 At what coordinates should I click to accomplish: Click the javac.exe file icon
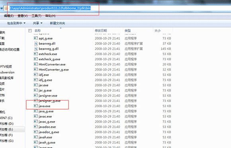pos(36,116)
